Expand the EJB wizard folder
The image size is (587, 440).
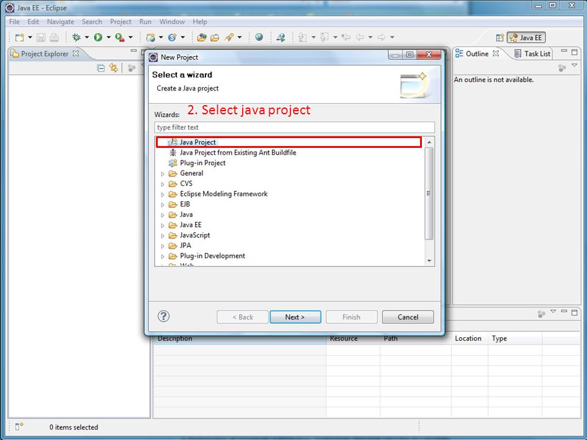163,205
